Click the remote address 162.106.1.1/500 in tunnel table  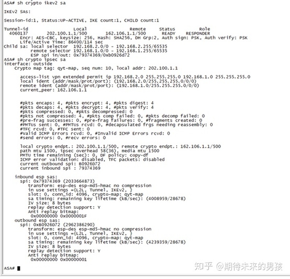[126, 33]
